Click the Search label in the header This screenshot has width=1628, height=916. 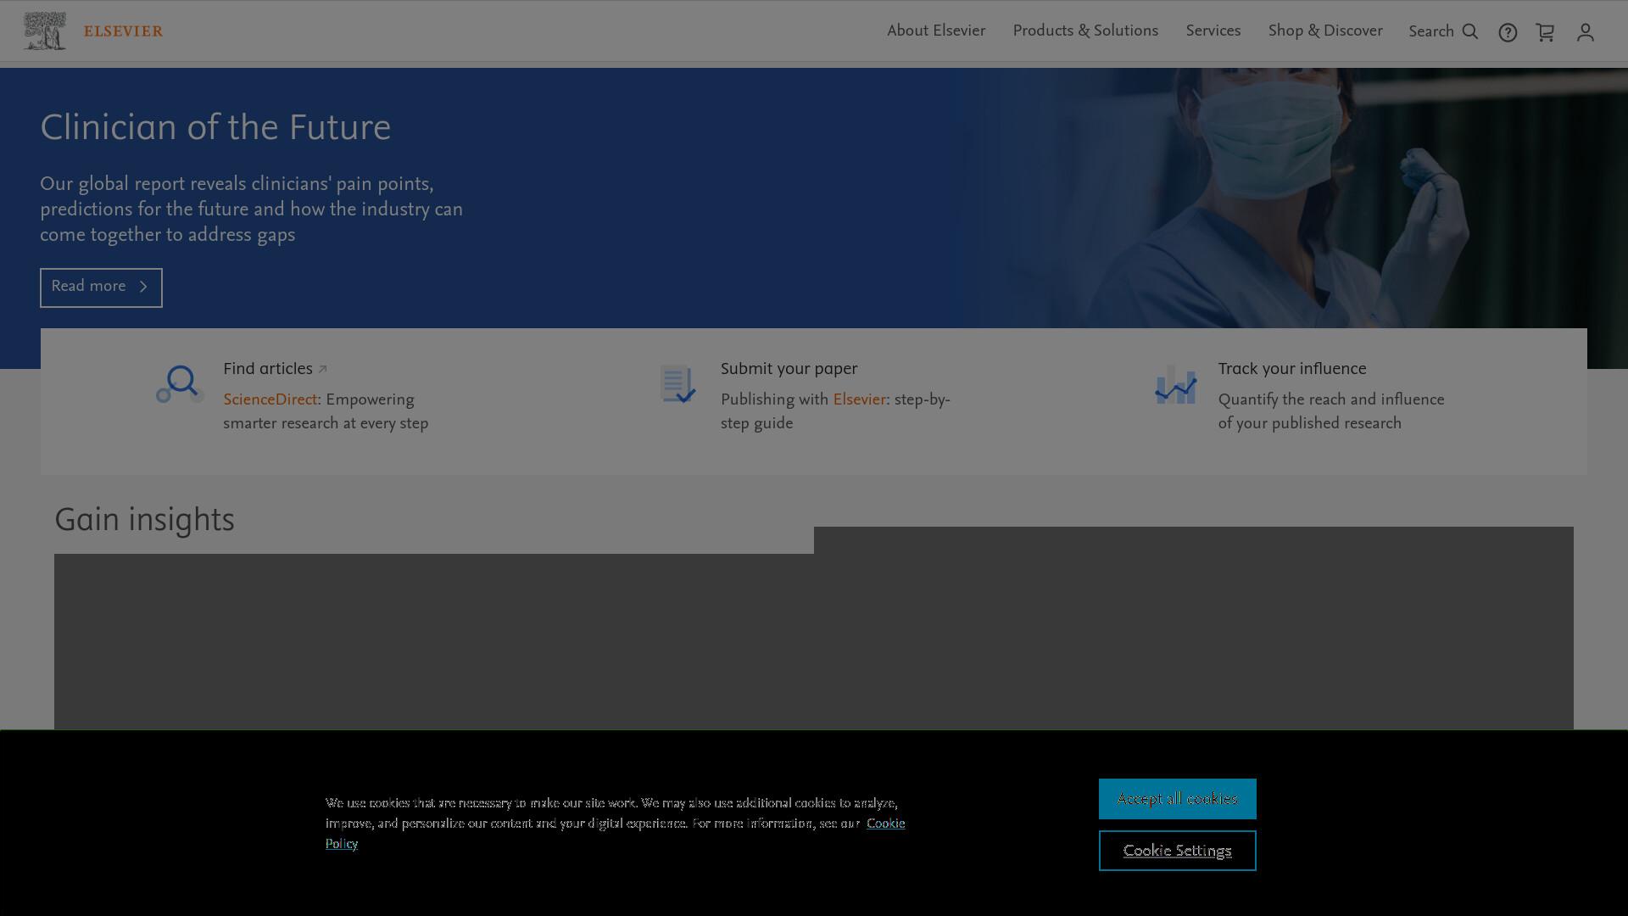pos(1431,32)
